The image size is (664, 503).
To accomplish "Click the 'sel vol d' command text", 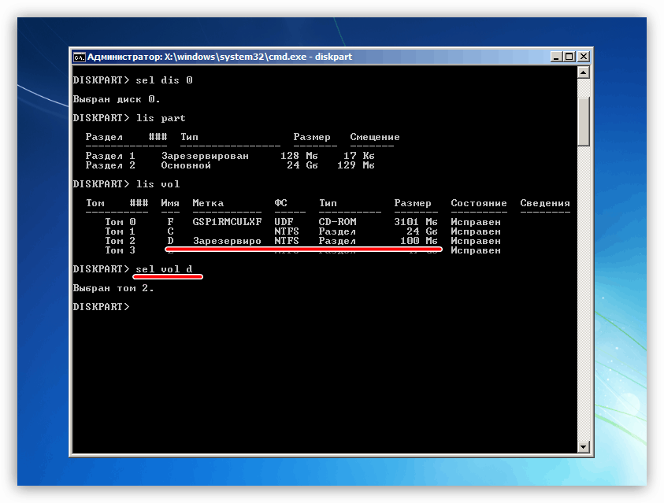I will (x=164, y=269).
